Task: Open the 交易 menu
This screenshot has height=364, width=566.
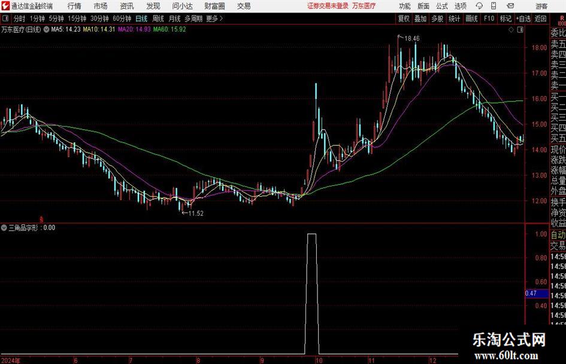Action: [244, 6]
